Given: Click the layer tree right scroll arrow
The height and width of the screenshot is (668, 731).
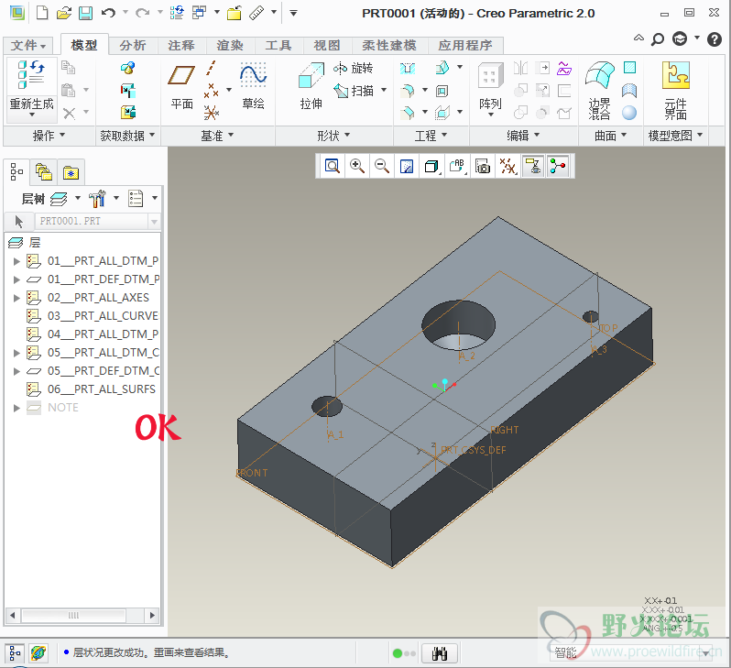Looking at the screenshot, I should tap(152, 615).
